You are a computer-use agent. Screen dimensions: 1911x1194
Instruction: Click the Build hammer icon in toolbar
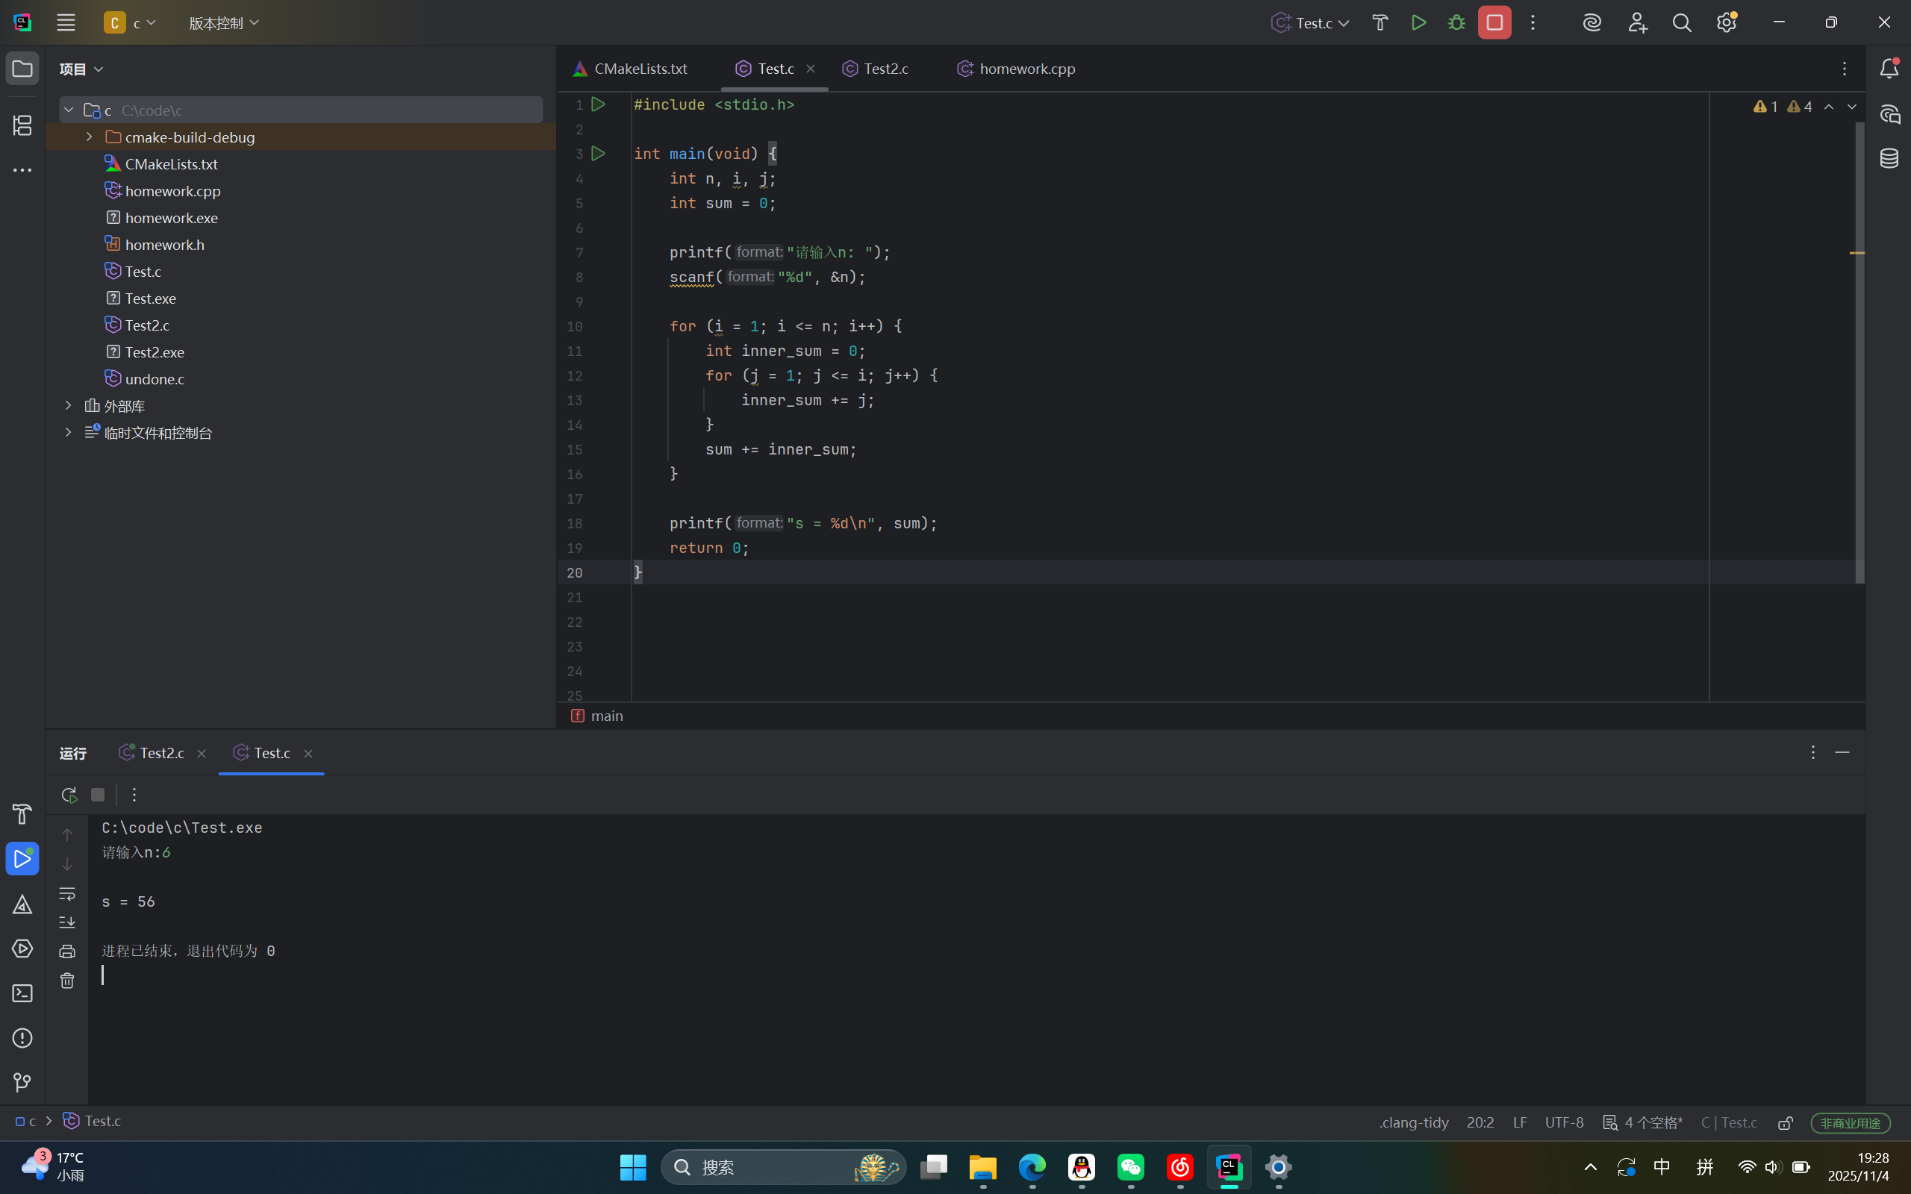pos(1380,23)
